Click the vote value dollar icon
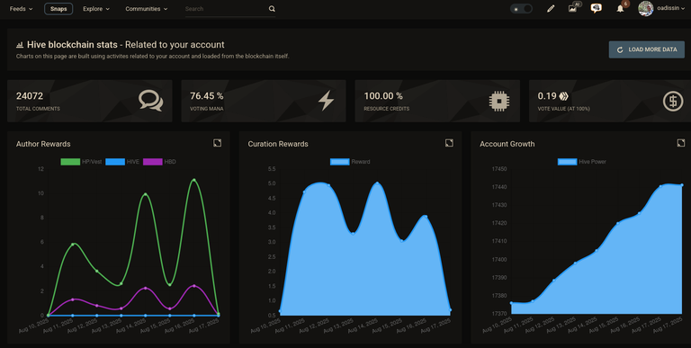Image resolution: width=691 pixels, height=348 pixels. (673, 101)
